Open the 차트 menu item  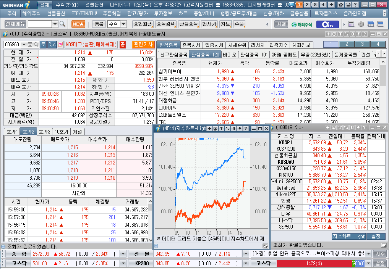[x=183, y=14]
